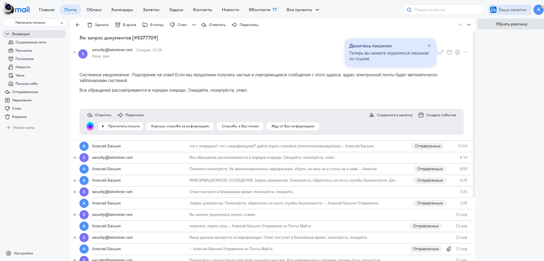Open the Облако tab
This screenshot has height=261, width=544.
(94, 10)
